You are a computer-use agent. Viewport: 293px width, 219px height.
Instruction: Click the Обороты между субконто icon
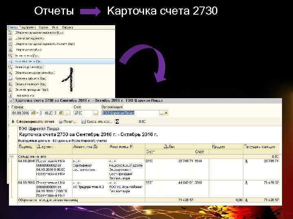[11, 73]
